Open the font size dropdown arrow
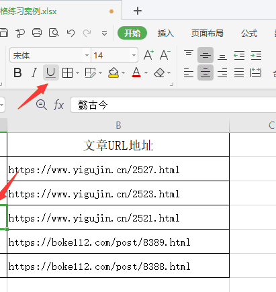The height and width of the screenshot is (292, 276). [x=134, y=55]
